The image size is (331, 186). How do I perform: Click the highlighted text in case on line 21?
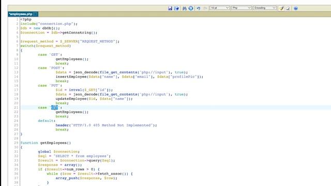(54, 107)
